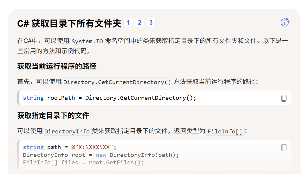Click the FileInfo[] inline code chip
This screenshot has height=174, width=302.
click(x=225, y=131)
